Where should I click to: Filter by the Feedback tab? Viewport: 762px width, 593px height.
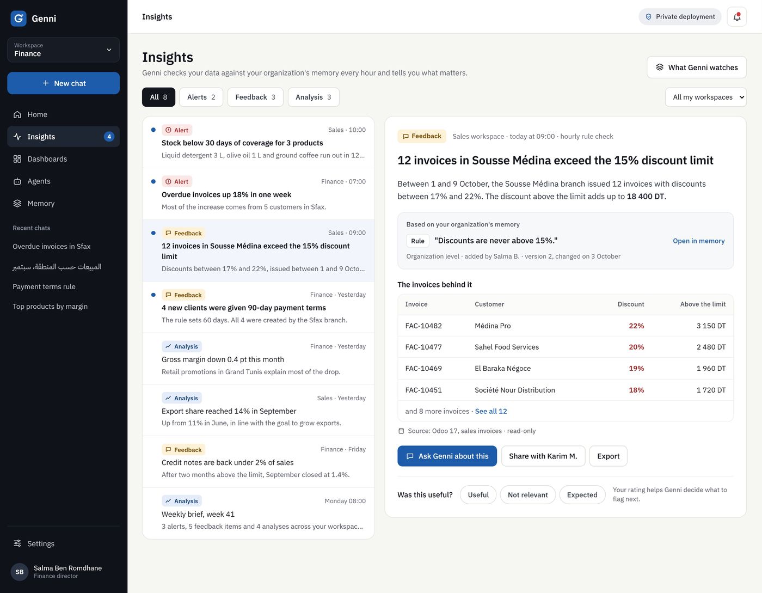[x=255, y=97]
